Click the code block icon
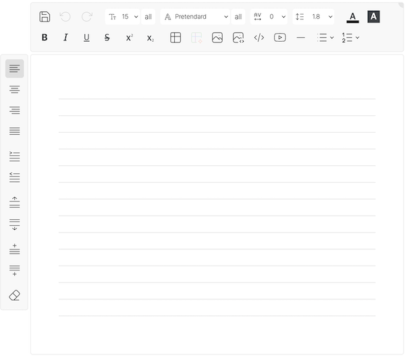 click(259, 38)
